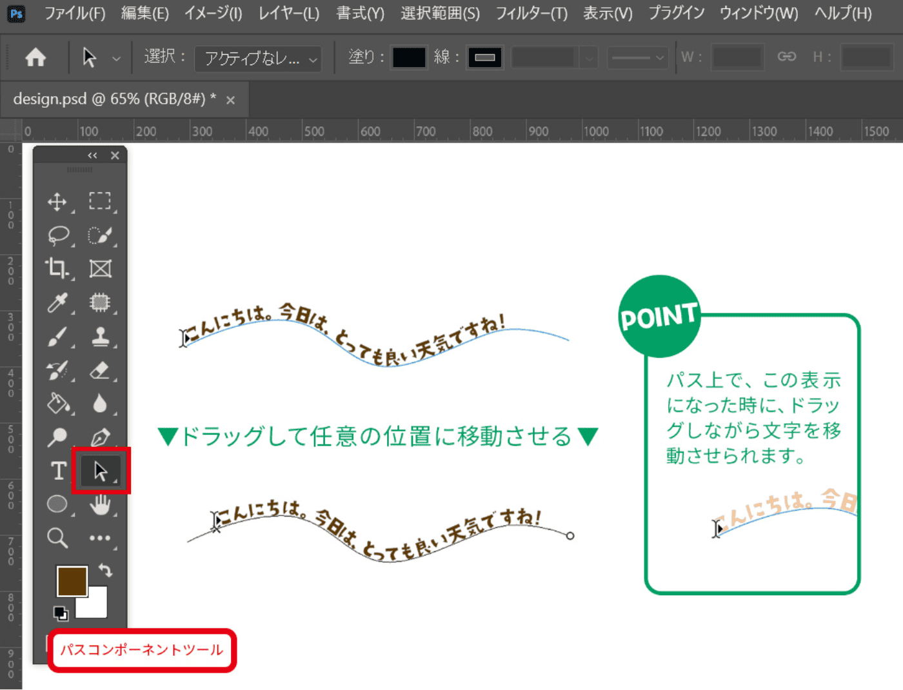Image resolution: width=903 pixels, height=690 pixels.
Task: Open the 選択範囲(S) menu
Action: click(x=440, y=14)
